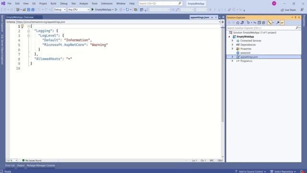
Task: Open the Debug menu
Action: click(64, 3)
